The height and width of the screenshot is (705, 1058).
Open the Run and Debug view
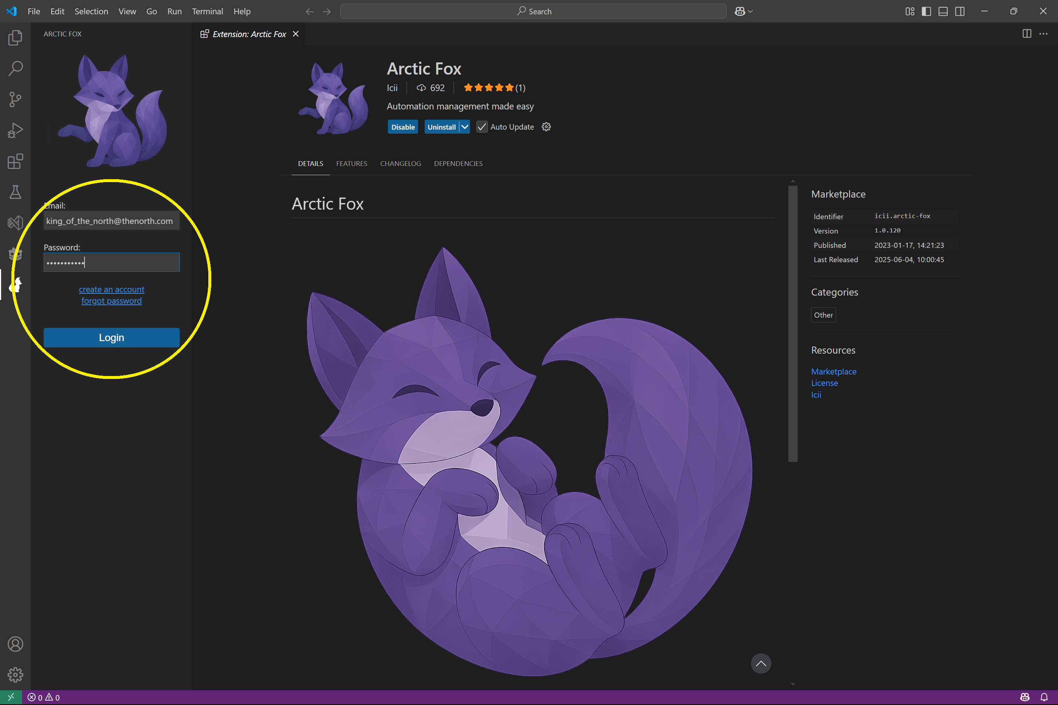15,130
